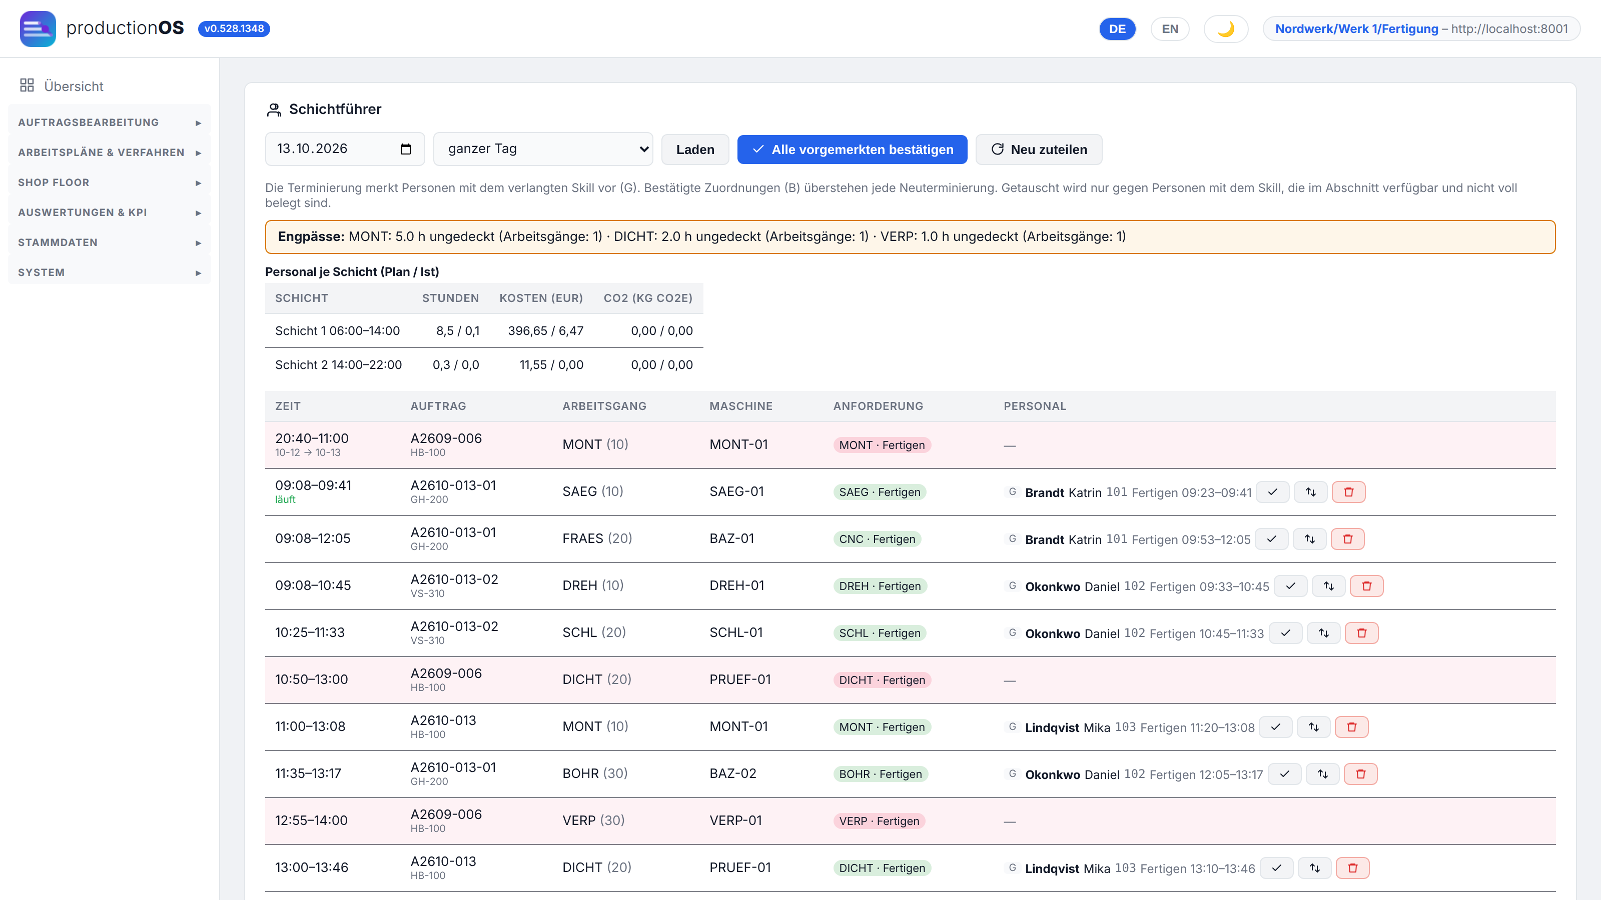The image size is (1601, 900).
Task: Delete Lindqvist Mika from 11:00–13:08 row
Action: pyautogui.click(x=1351, y=726)
